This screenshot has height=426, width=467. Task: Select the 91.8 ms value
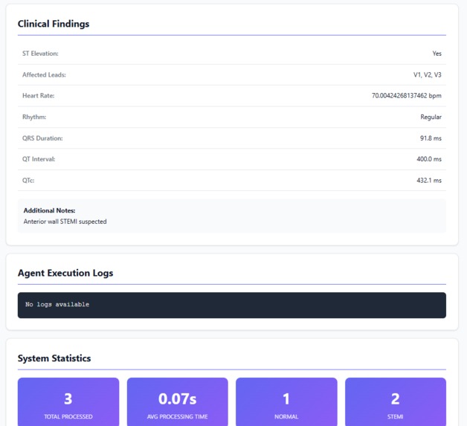click(x=431, y=138)
